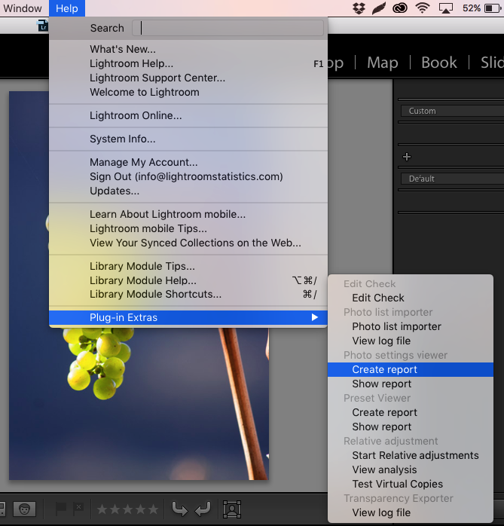This screenshot has width=504, height=526.
Task: Open the Custom dropdown in right panel
Action: [452, 111]
